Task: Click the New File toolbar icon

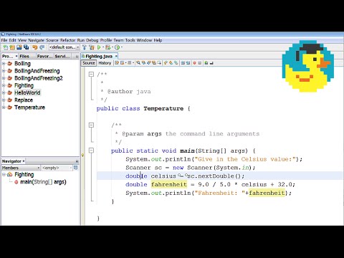Action: [6, 47]
